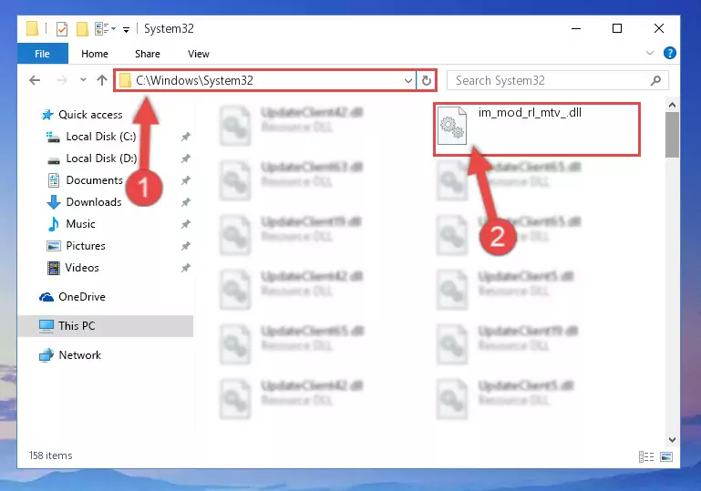The width and height of the screenshot is (701, 491).
Task: Open Music in Quick access
Action: 80,224
